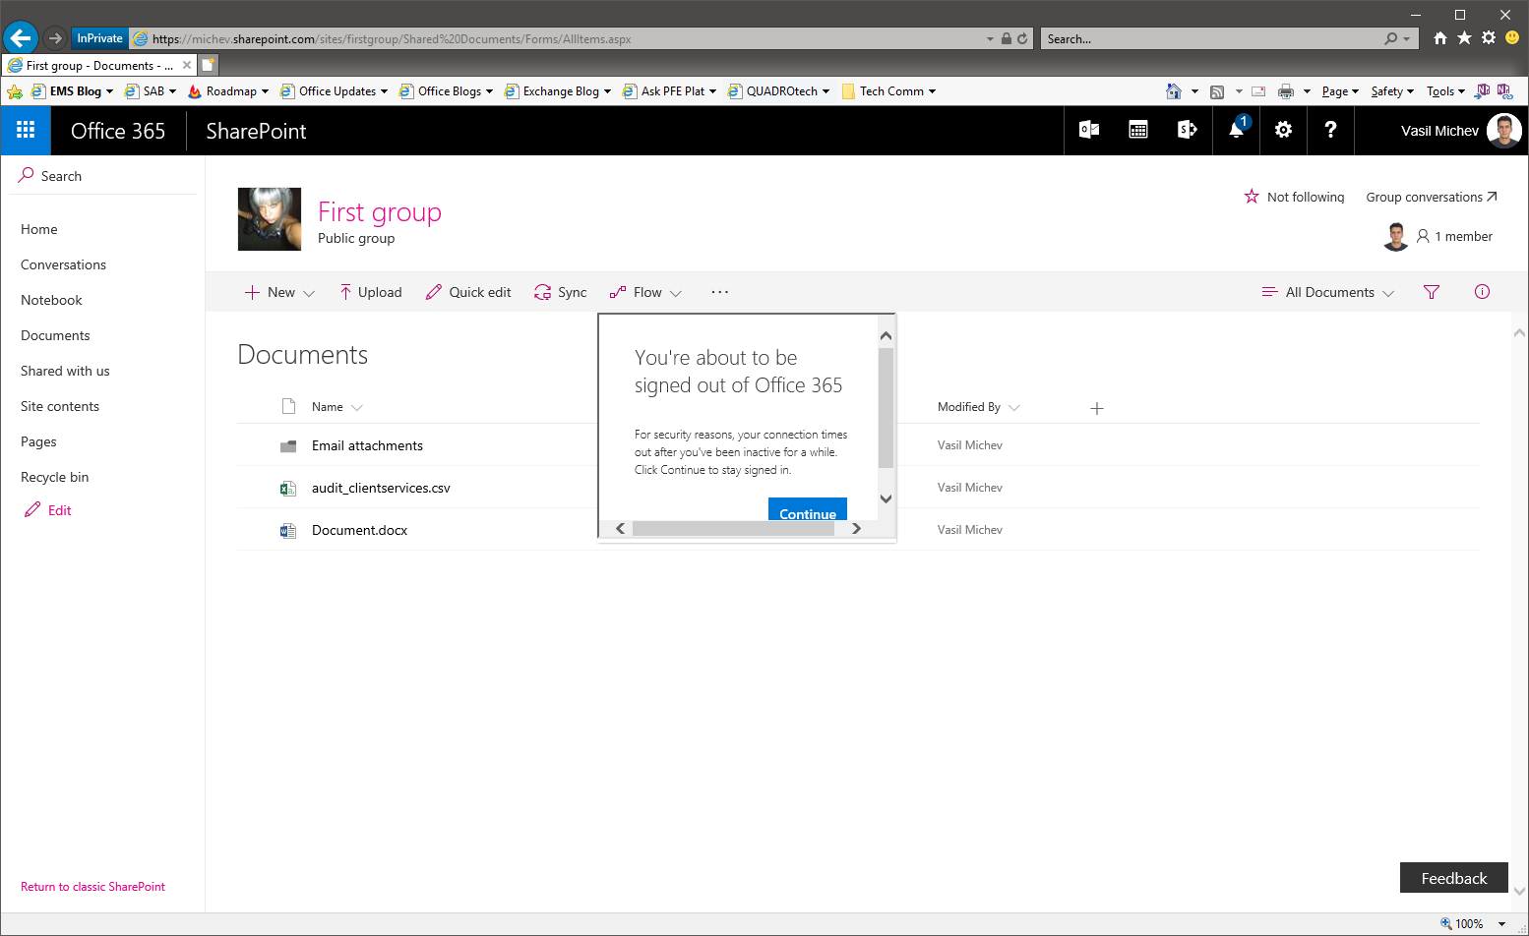Click the Word icon of Document.docx

tap(288, 530)
